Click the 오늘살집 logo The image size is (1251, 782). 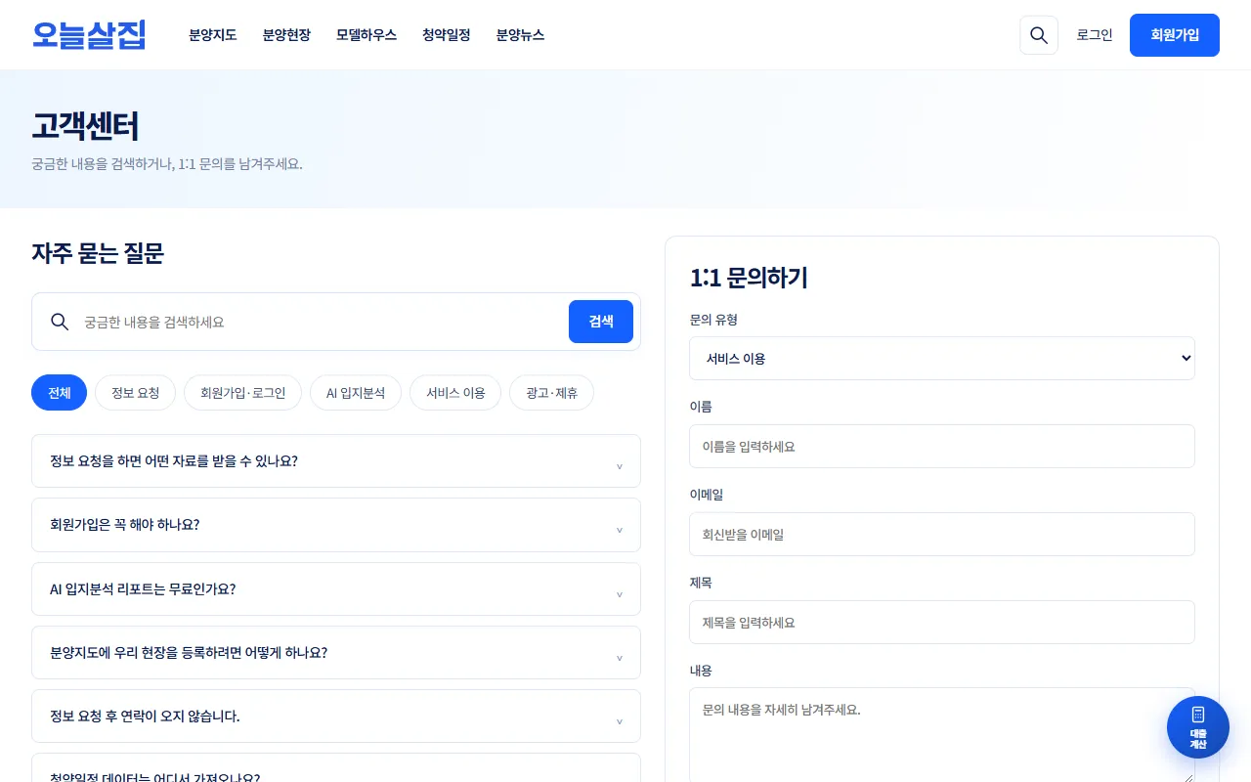[x=89, y=35]
